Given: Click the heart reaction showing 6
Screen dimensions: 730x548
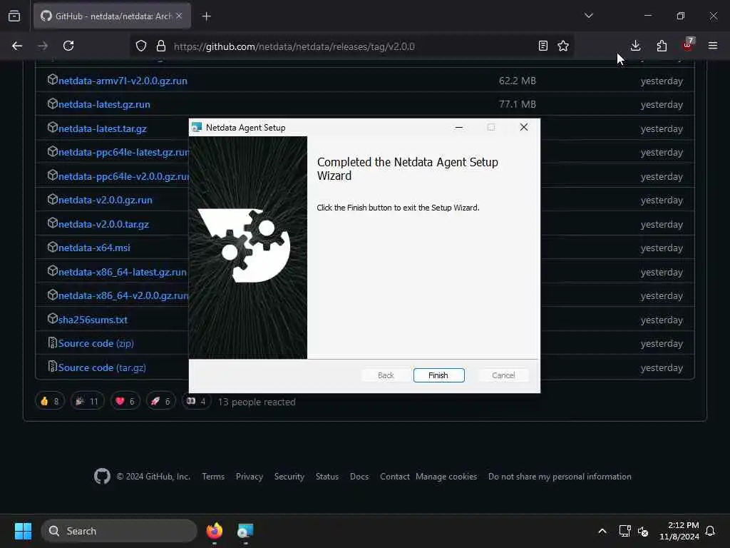Looking at the screenshot, I should coord(125,401).
